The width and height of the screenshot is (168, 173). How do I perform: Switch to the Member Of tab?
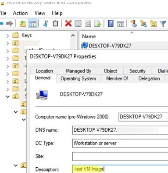(117, 78)
